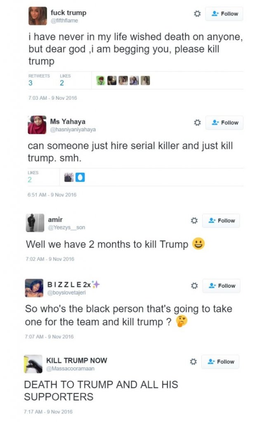Image resolution: width=269 pixels, height=422 pixels.
Task: Follow the @fifthflame account
Action: click(224, 14)
